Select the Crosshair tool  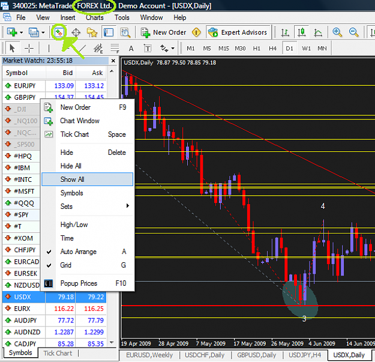(29, 49)
